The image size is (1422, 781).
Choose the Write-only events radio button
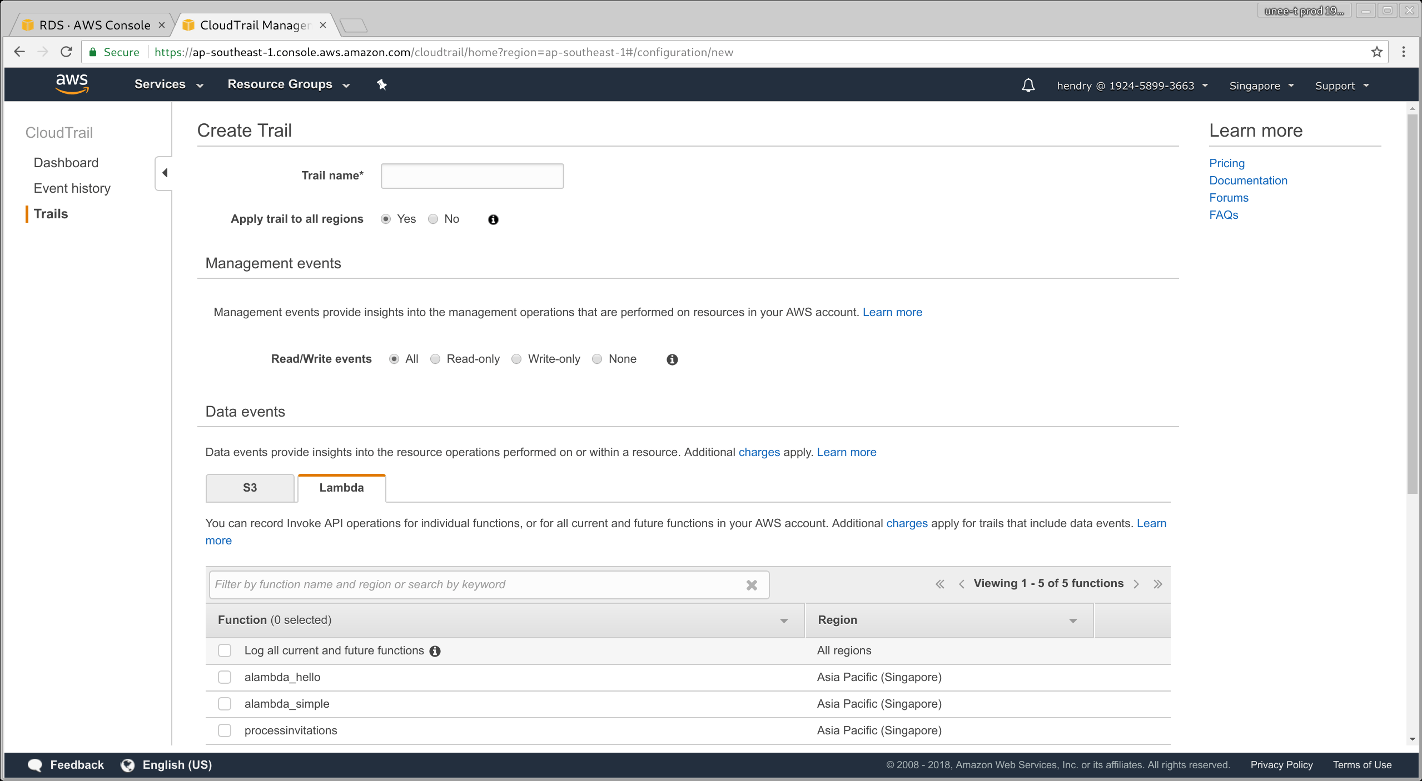tap(516, 359)
